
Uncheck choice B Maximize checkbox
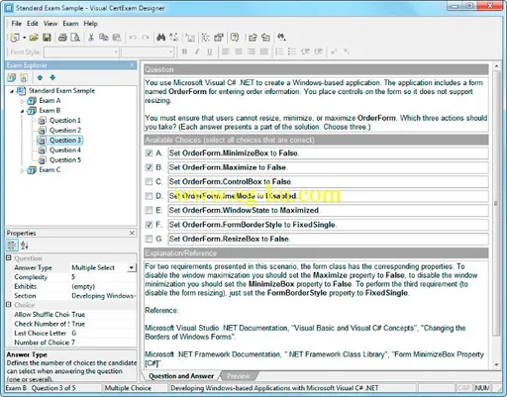coord(149,167)
